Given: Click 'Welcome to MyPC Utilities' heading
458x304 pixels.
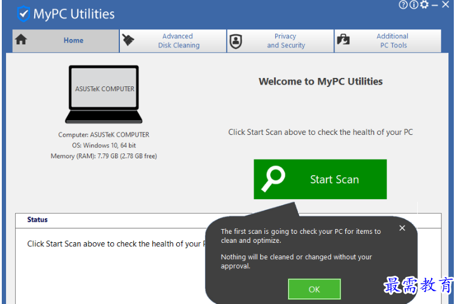Looking at the screenshot, I should pyautogui.click(x=321, y=82).
